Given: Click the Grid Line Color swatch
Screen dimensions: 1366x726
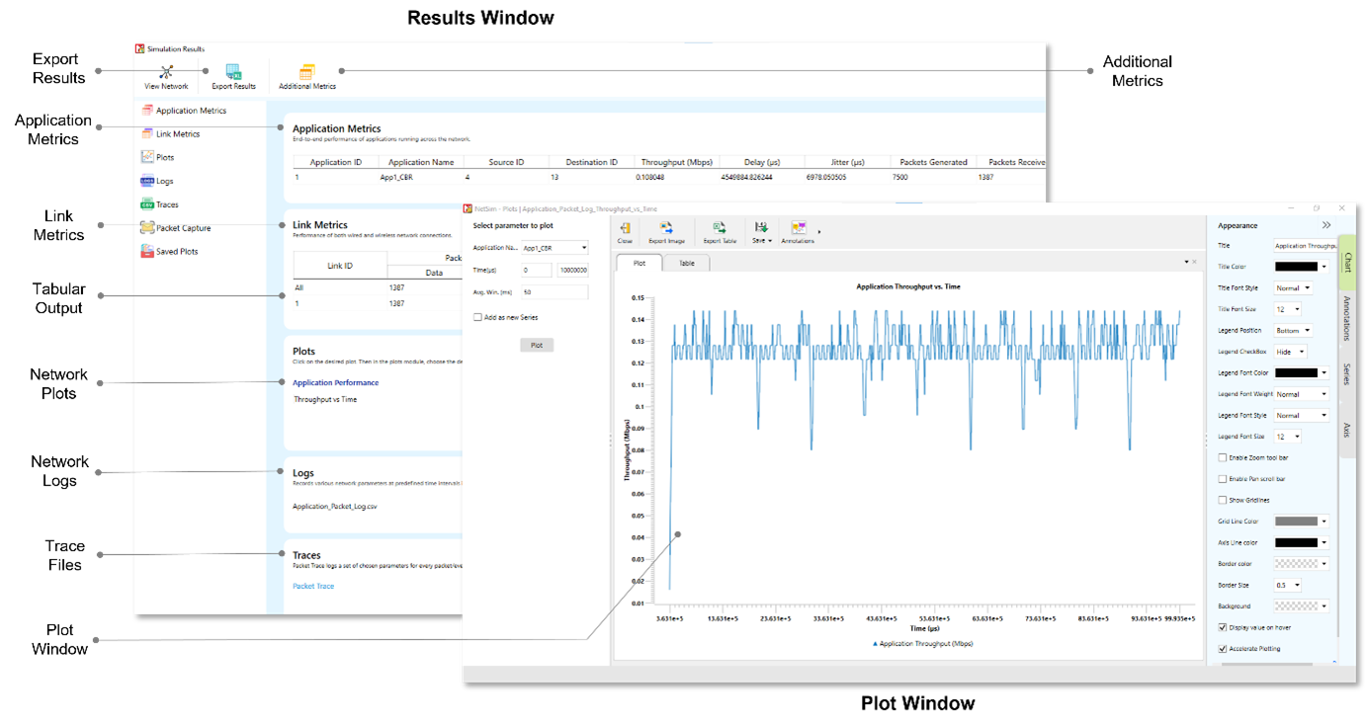Looking at the screenshot, I should coord(1296,522).
